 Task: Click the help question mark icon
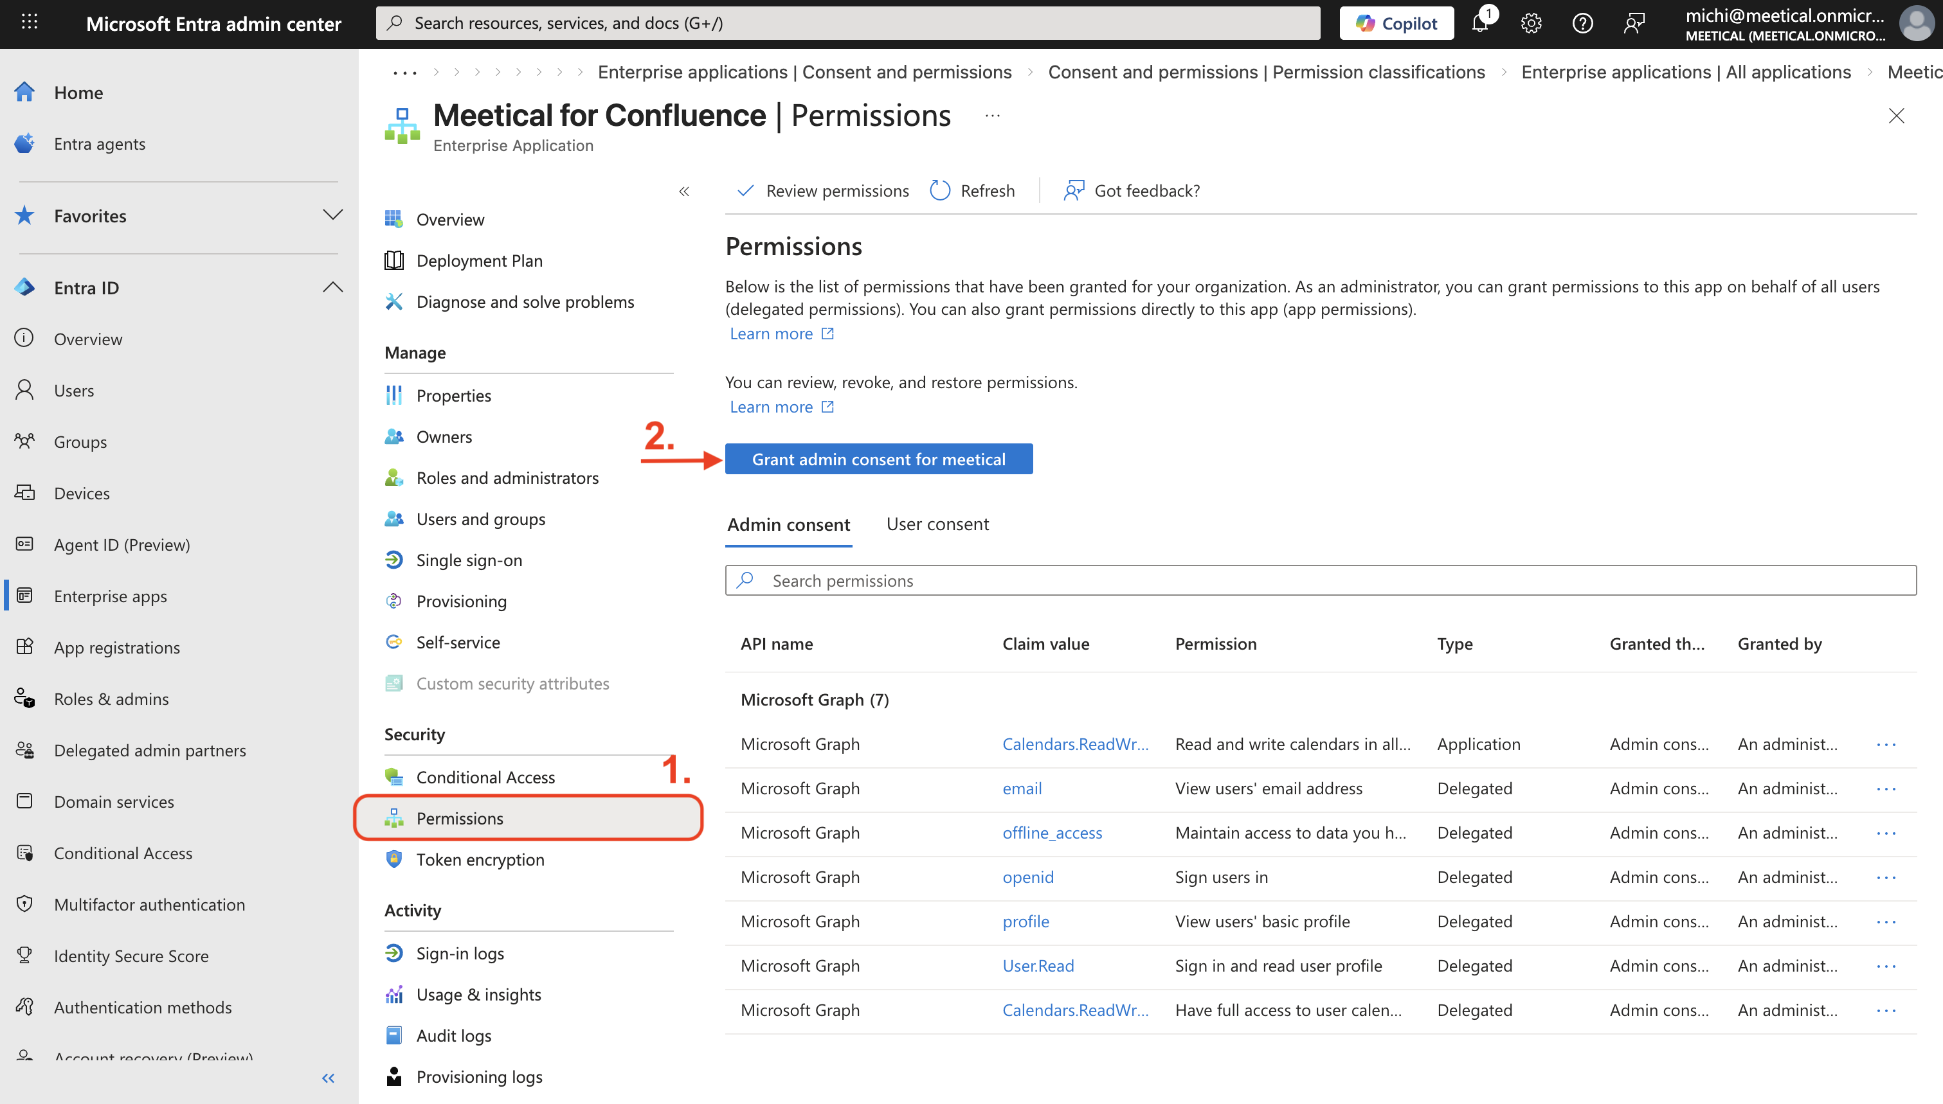click(x=1582, y=24)
